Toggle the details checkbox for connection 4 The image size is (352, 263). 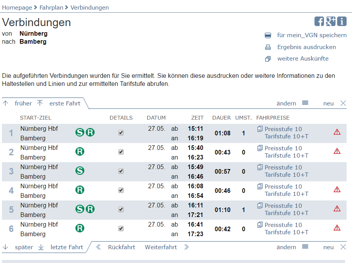tap(121, 190)
